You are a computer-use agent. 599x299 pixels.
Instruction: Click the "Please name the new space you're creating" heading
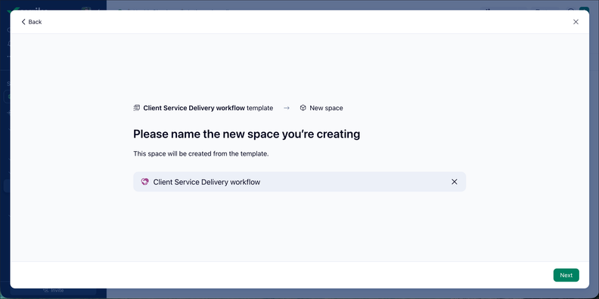(x=247, y=134)
